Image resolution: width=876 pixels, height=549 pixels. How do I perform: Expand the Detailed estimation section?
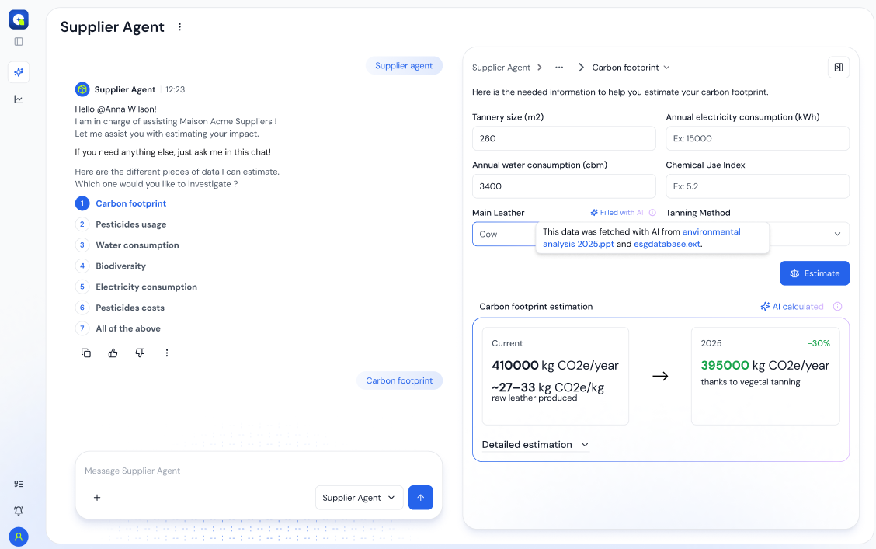pyautogui.click(x=535, y=445)
